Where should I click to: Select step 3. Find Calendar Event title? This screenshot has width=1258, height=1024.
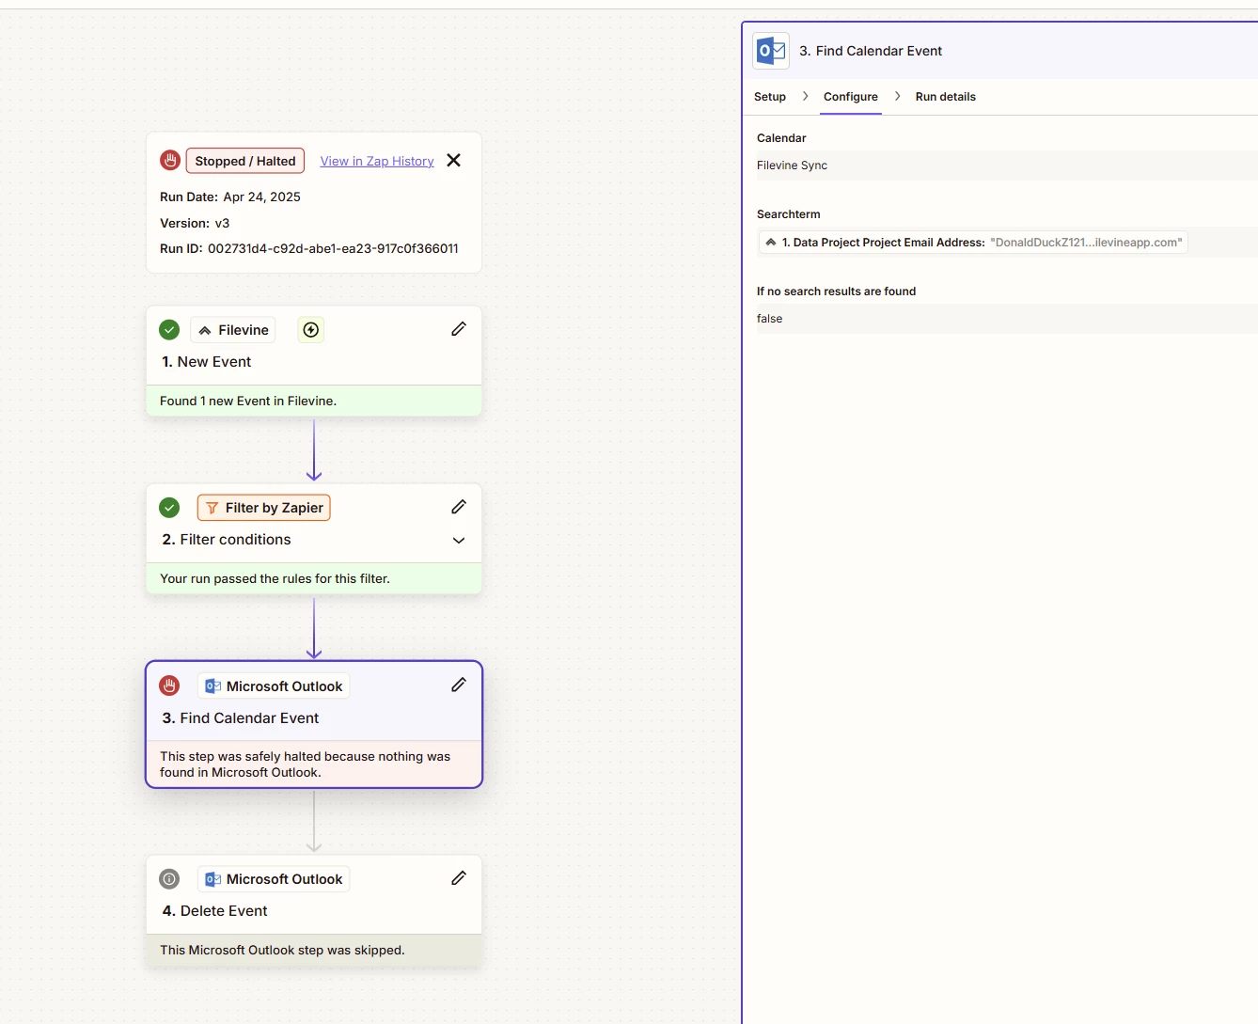pos(241,718)
